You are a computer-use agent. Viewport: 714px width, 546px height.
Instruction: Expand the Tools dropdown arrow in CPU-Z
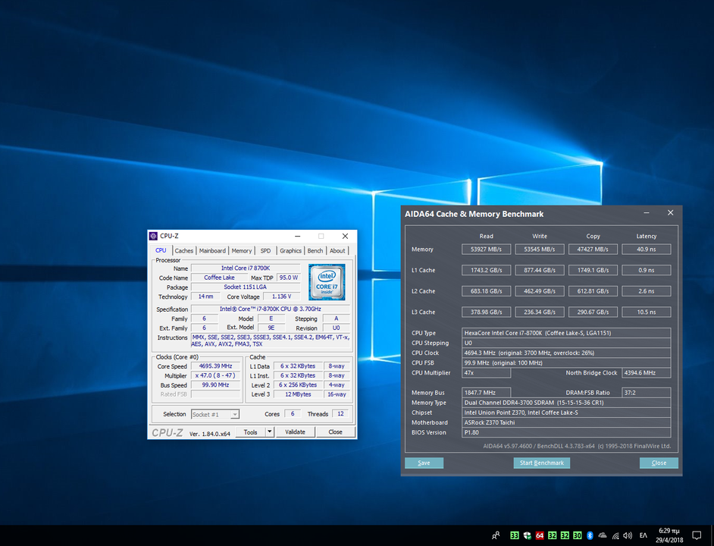[x=270, y=431]
